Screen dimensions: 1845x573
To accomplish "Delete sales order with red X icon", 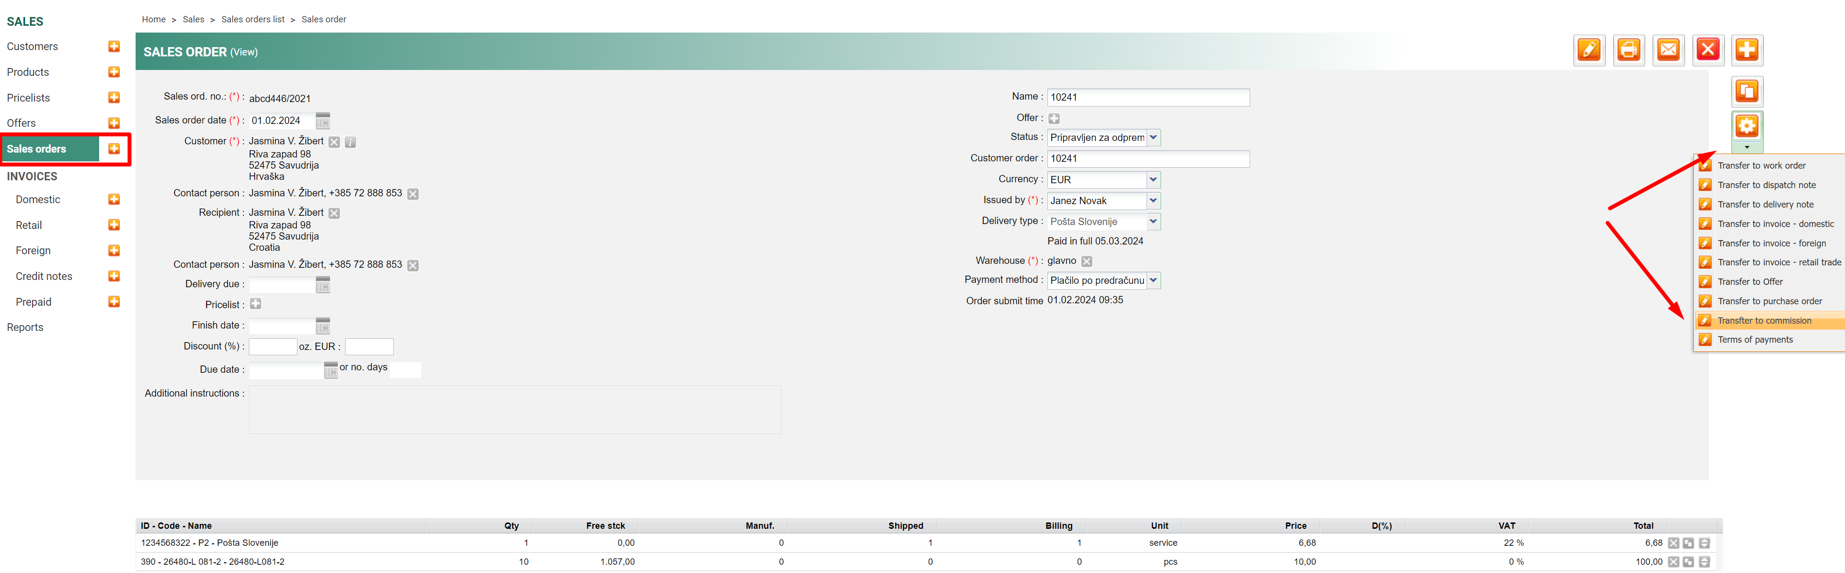I will 1708,50.
